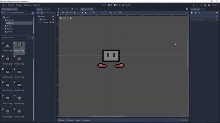Viewport: 220px width, 123px height.
Task: Select the Sprite node in scene tree
Action: point(44,19)
